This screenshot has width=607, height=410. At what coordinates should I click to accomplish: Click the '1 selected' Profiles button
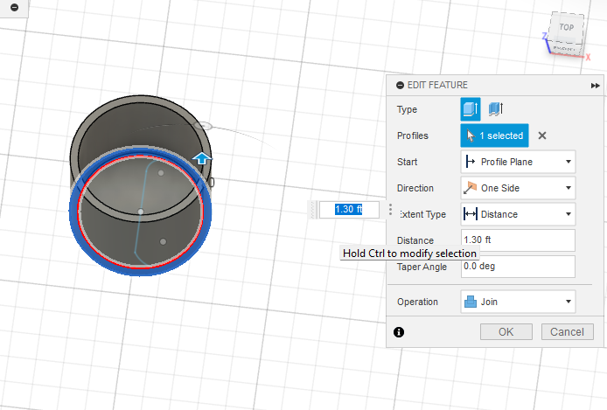click(494, 136)
